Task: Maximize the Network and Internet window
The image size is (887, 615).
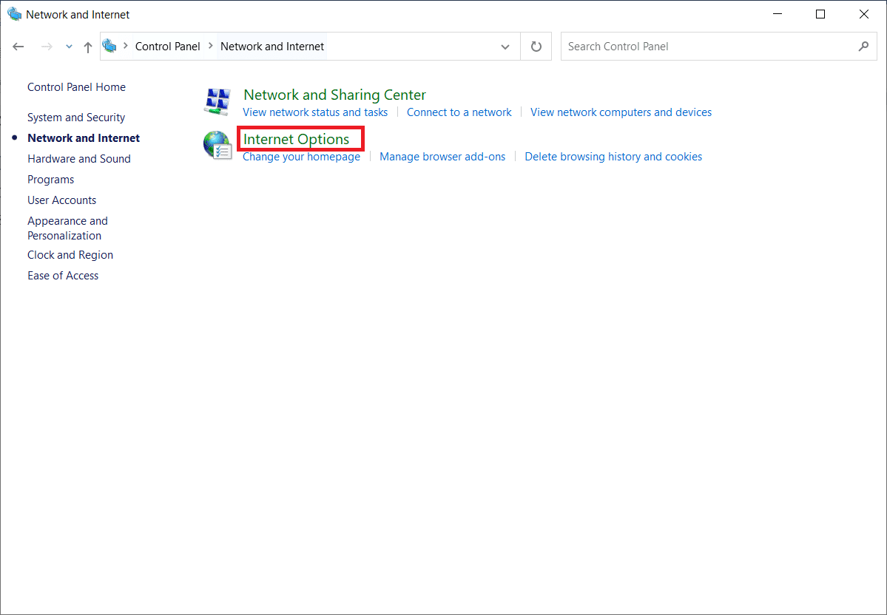Action: 820,14
